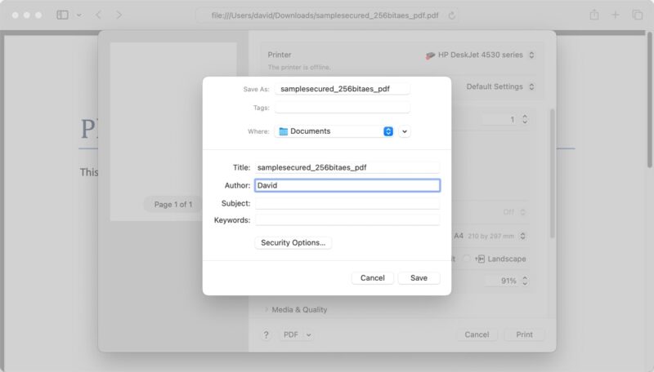The height and width of the screenshot is (372, 654).
Task: Select the Documents folder icon
Action: coord(283,131)
